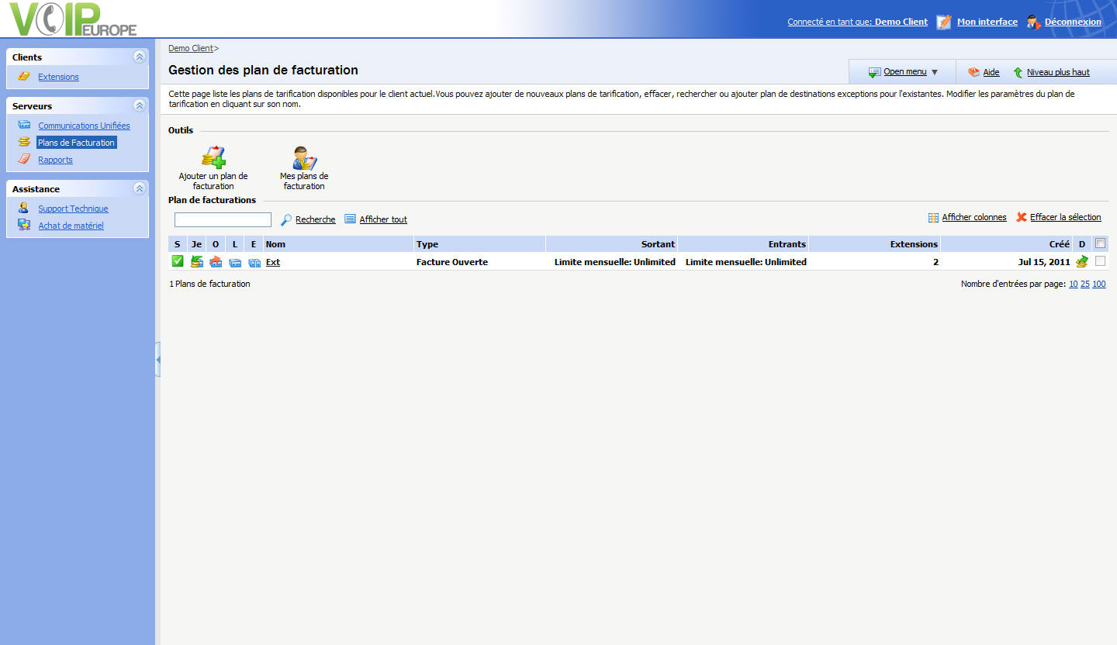Click the green status checkmark for Ext
This screenshot has width=1117, height=645.
178,261
